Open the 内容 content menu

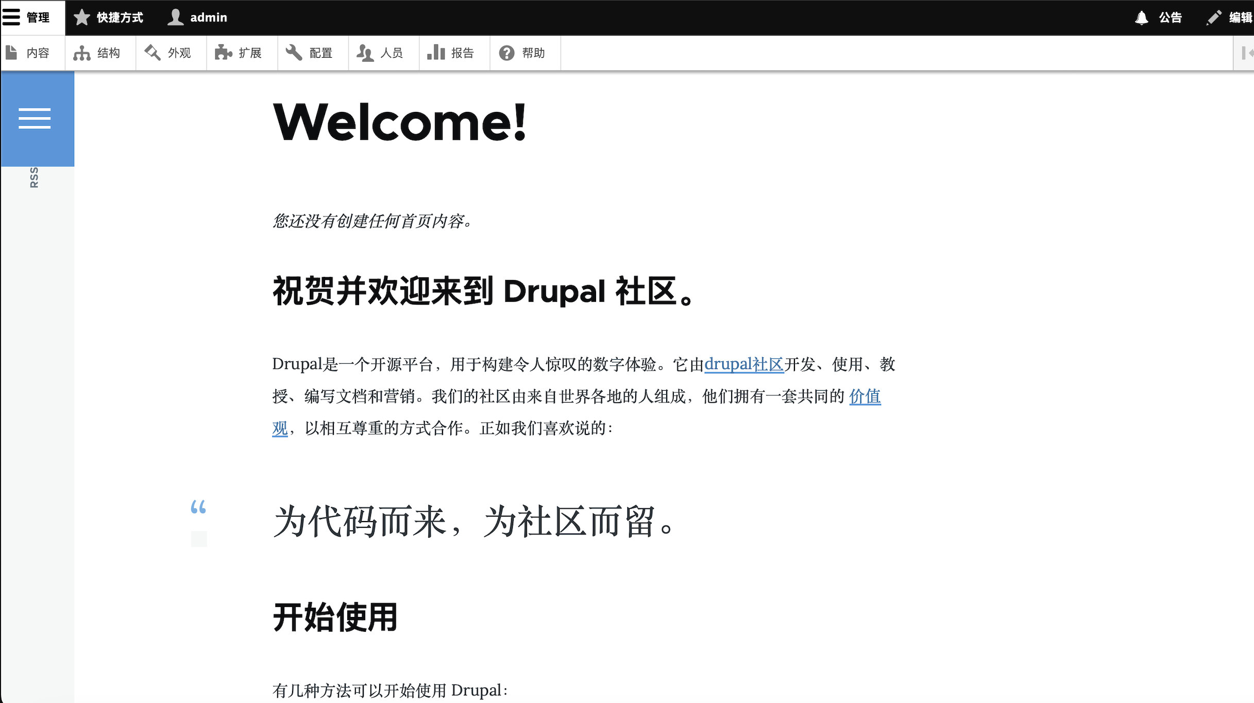[x=32, y=53]
